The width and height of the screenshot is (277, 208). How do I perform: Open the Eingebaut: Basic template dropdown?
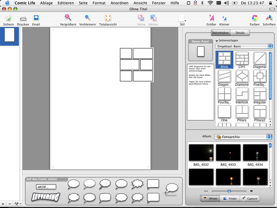tap(244, 46)
